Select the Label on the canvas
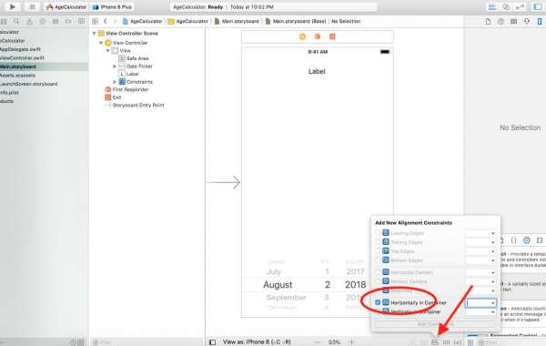The height and width of the screenshot is (346, 546). (317, 71)
